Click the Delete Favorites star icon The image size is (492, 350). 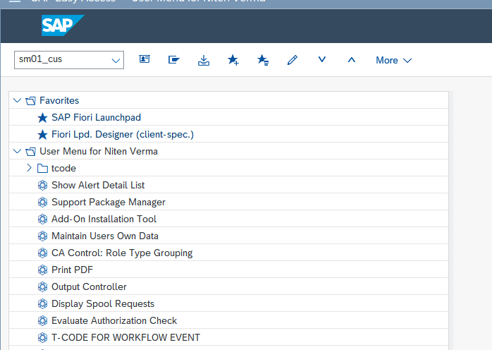point(263,60)
